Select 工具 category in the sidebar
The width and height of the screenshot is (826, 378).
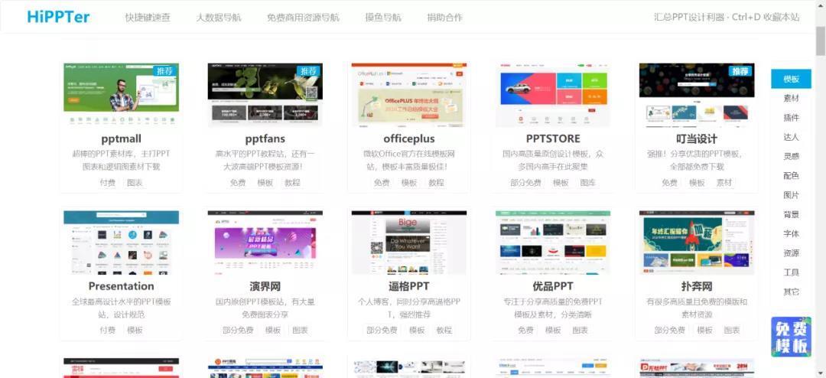pyautogui.click(x=791, y=272)
